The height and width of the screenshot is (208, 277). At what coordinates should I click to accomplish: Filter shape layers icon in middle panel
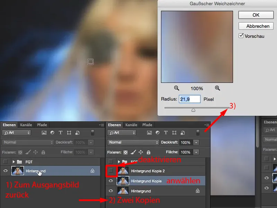click(x=175, y=133)
